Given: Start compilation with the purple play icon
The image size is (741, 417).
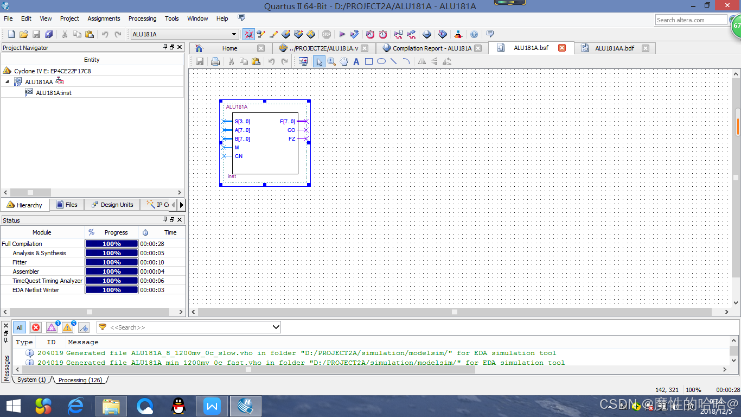Looking at the screenshot, I should 342,34.
